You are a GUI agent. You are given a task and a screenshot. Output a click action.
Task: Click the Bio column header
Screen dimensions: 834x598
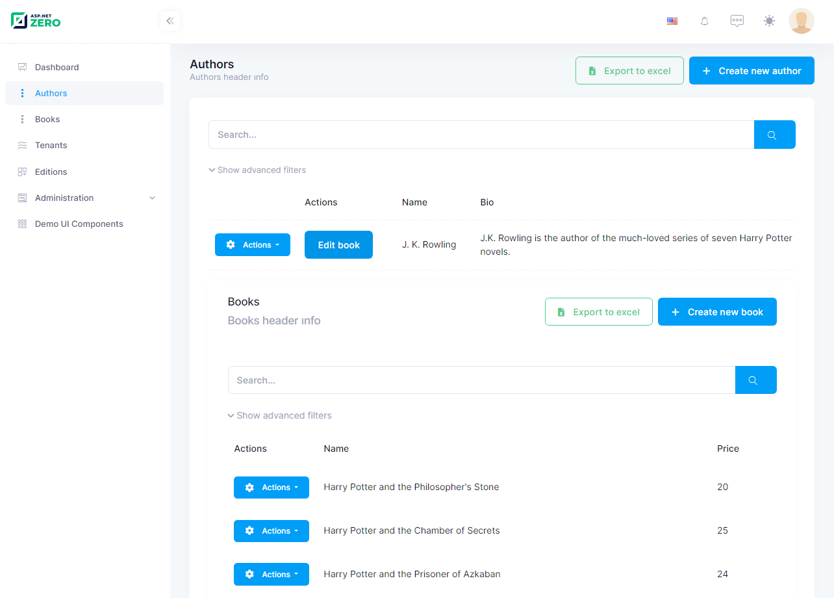(487, 202)
